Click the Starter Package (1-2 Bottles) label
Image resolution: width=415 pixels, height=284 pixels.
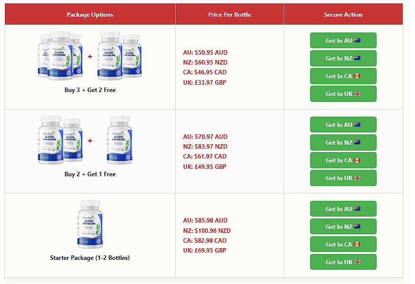(90, 258)
